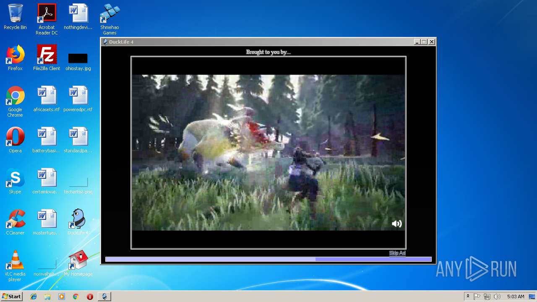Select poweredpc.rtf document
This screenshot has width=537, height=302.
[78, 99]
